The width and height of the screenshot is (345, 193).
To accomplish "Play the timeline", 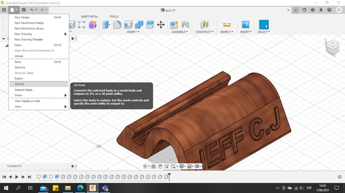I will pyautogui.click(x=17, y=177).
